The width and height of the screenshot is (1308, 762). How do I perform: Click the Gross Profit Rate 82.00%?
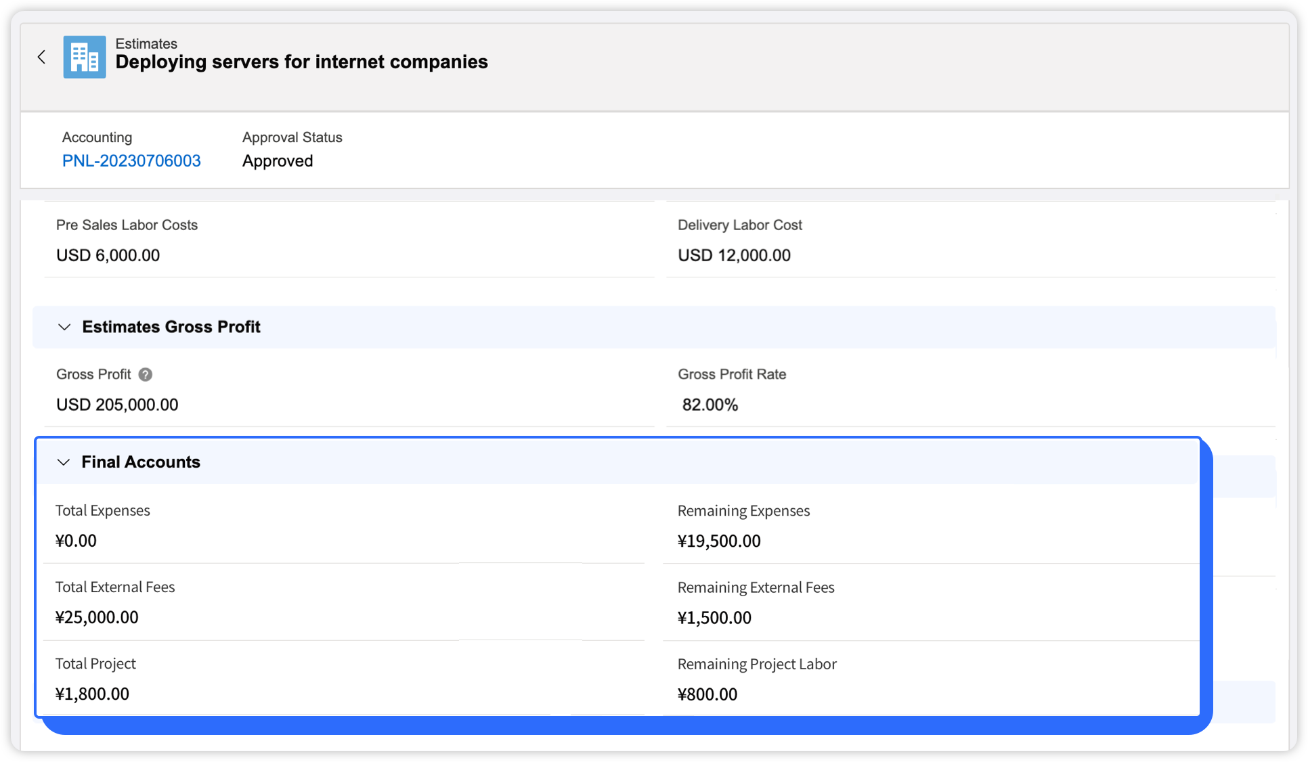pyautogui.click(x=710, y=405)
